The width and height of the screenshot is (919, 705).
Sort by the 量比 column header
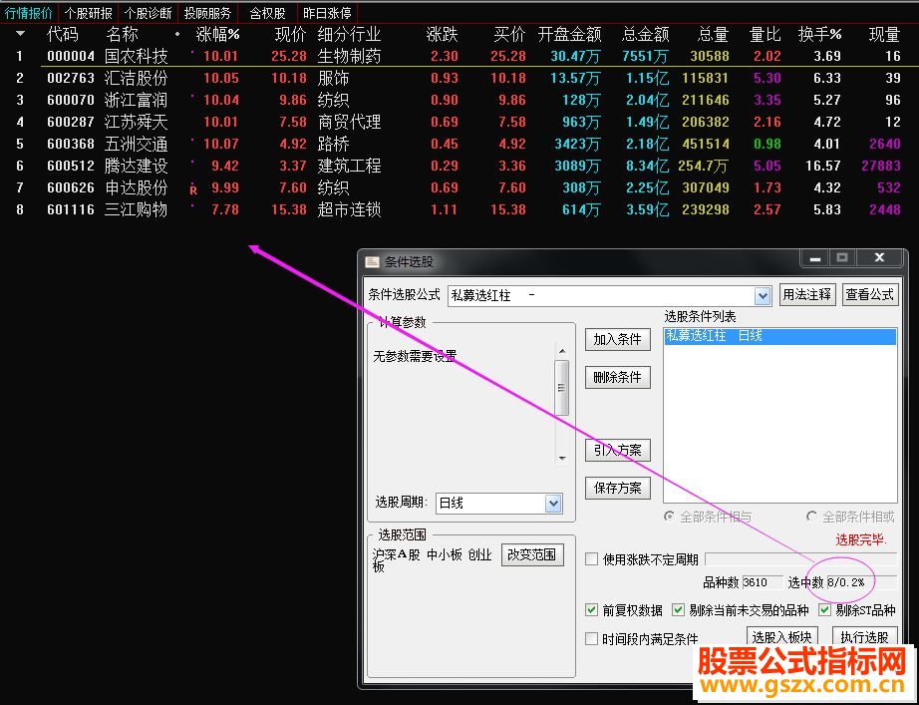765,35
